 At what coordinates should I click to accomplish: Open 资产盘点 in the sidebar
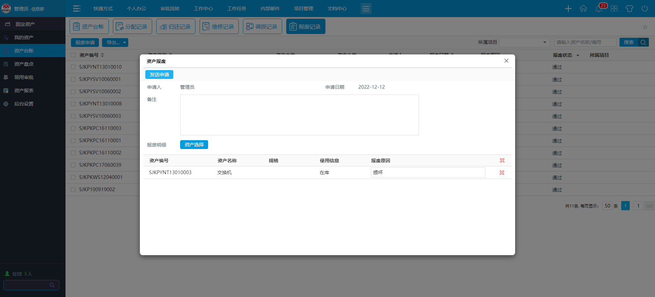click(x=24, y=64)
